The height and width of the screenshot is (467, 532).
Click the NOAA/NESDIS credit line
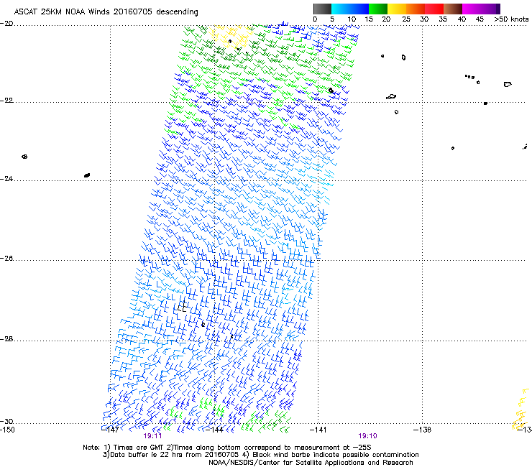pos(311,463)
